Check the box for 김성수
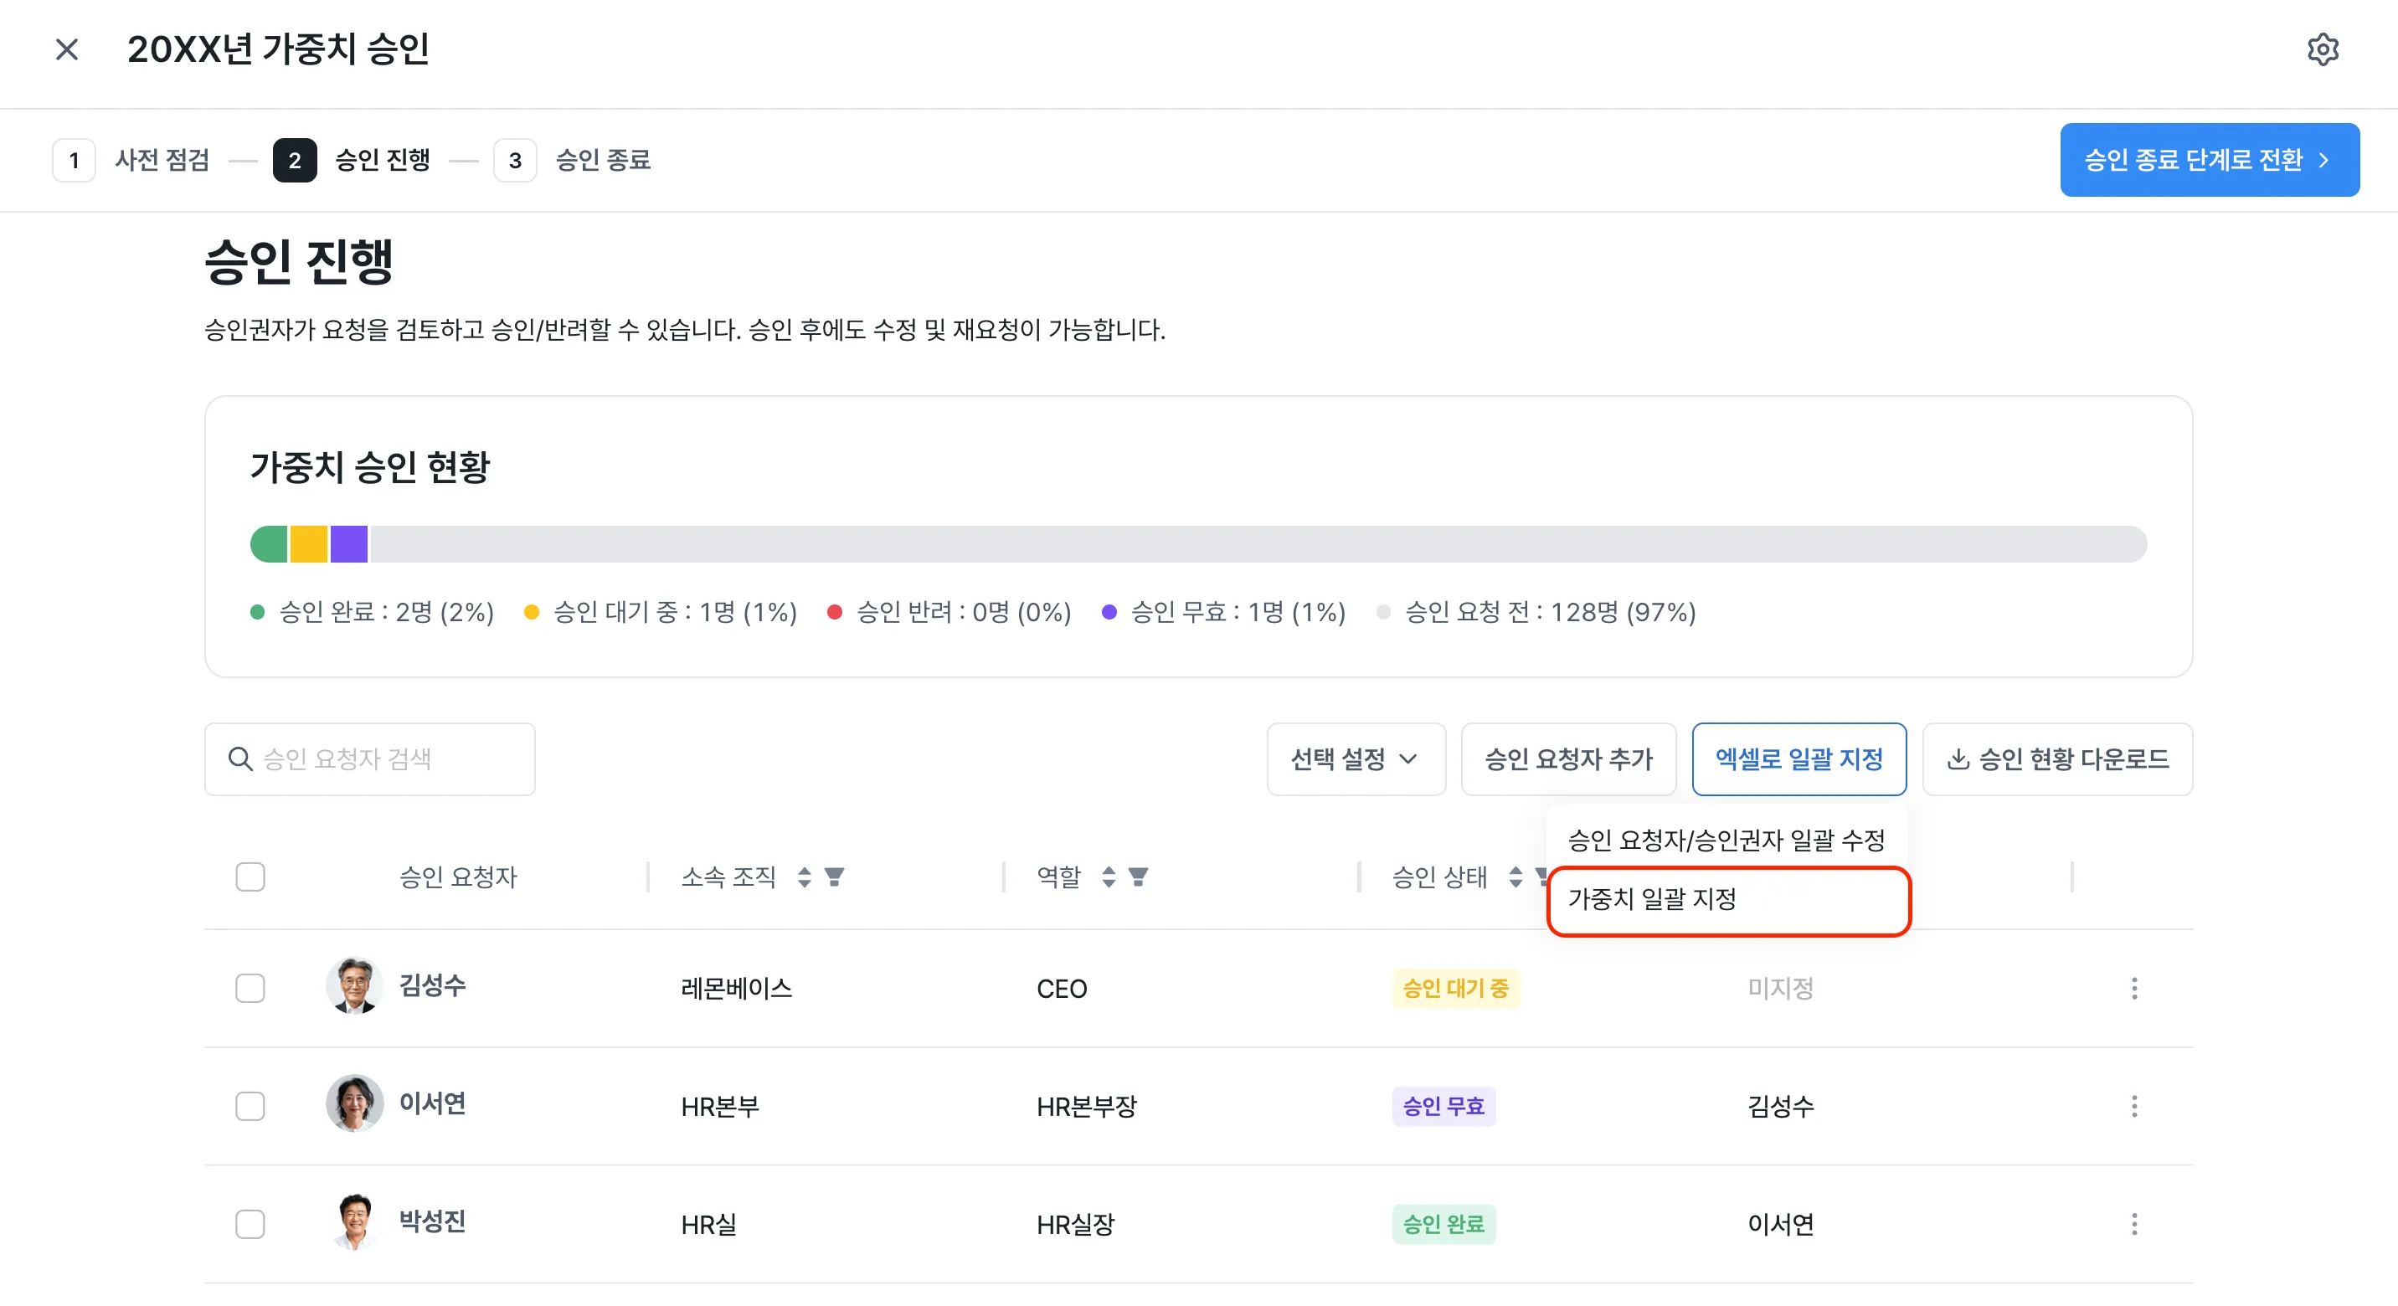 (x=250, y=989)
